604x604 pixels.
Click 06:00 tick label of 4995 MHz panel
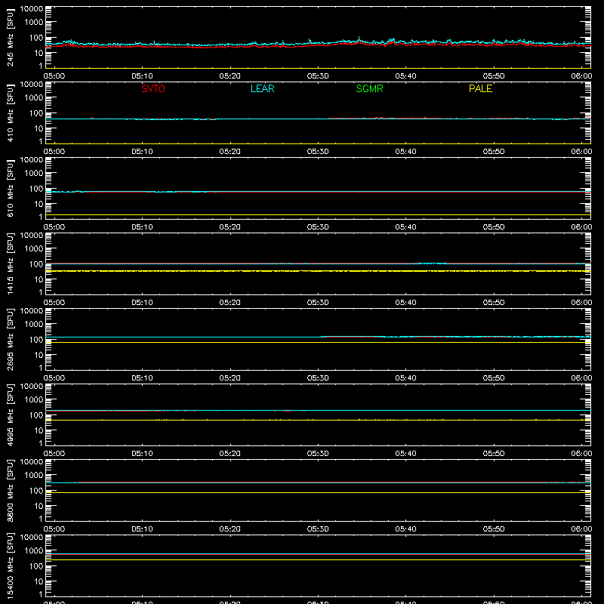tap(581, 454)
